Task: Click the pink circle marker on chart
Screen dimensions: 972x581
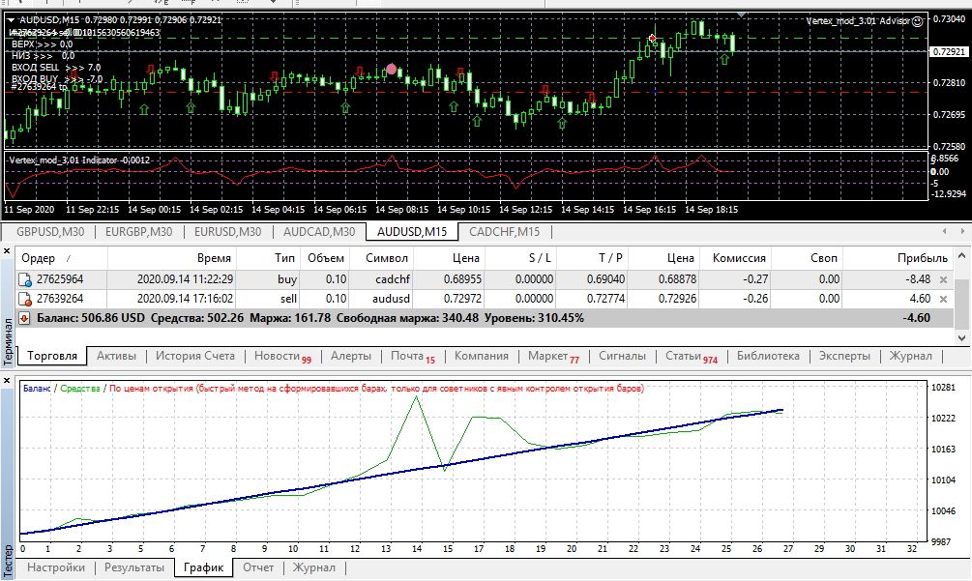Action: (392, 69)
